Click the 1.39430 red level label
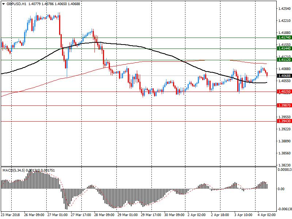This screenshot has width=292, height=219. coord(284,121)
